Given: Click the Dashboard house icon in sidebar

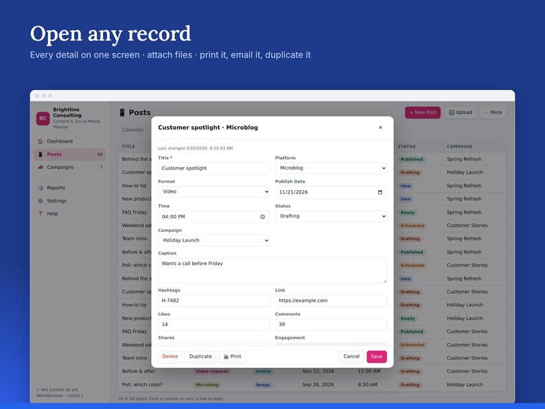Looking at the screenshot, I should click(x=40, y=141).
